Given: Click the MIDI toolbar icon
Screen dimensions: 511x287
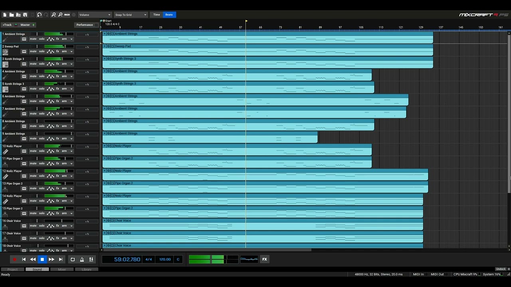Looking at the screenshot, I should click(x=67, y=15).
